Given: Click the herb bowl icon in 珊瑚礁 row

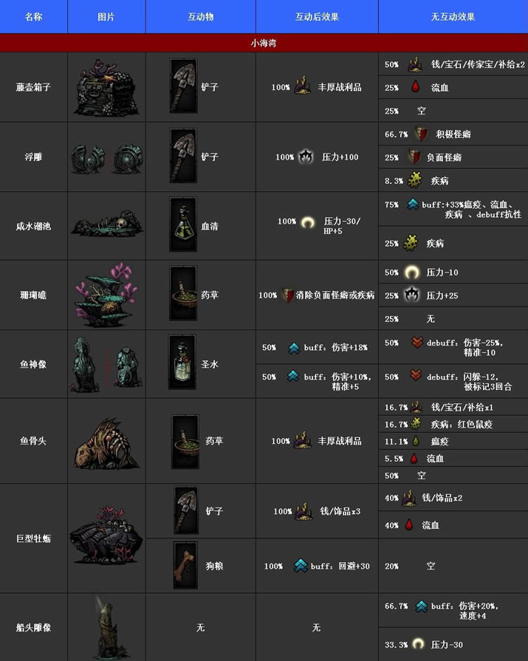Looking at the screenshot, I should click(183, 293).
